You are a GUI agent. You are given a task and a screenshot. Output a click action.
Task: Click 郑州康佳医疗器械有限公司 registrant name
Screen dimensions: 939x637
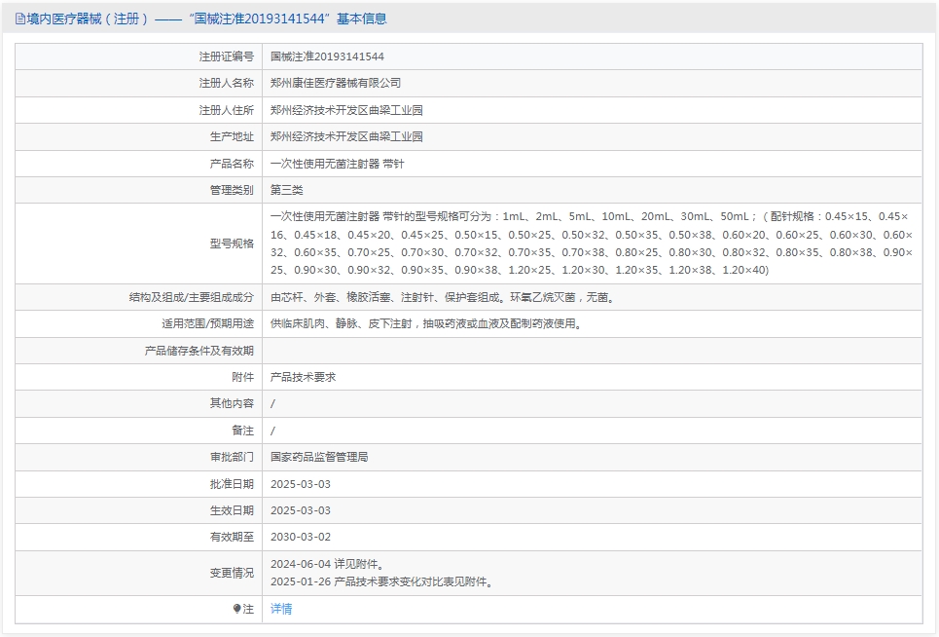(x=336, y=84)
